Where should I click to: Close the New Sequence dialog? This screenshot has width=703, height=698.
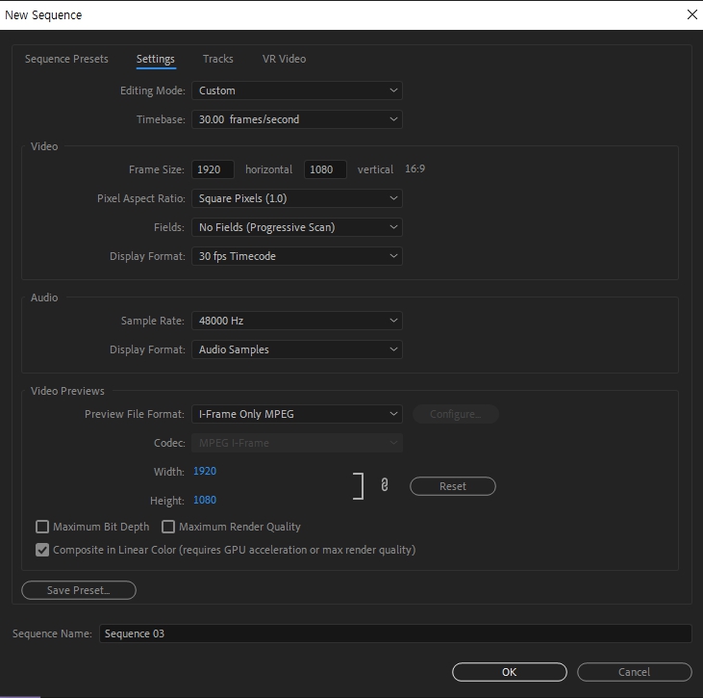[x=691, y=14]
